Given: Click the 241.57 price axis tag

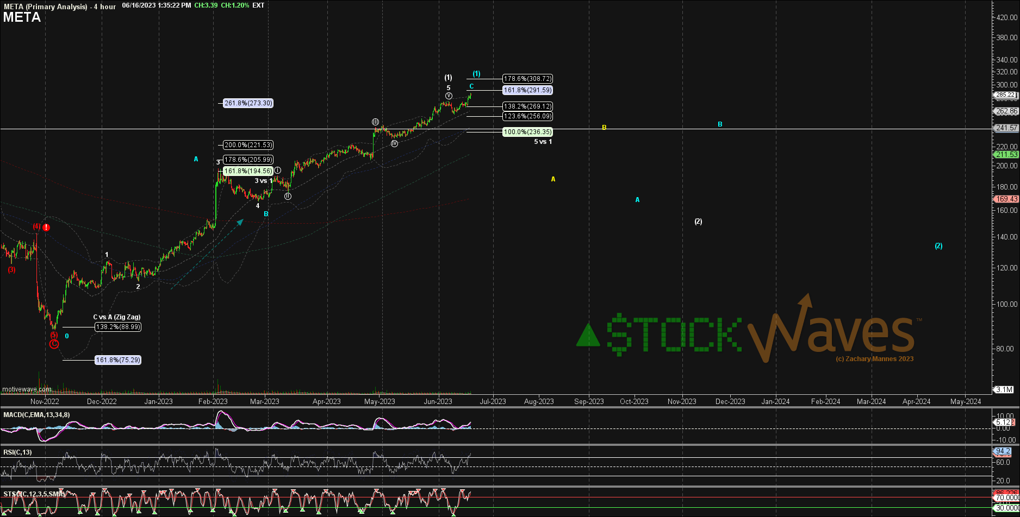Looking at the screenshot, I should point(1006,128).
